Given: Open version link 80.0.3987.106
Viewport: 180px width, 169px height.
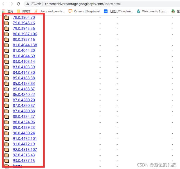Looking at the screenshot, I should click(x=25, y=34).
